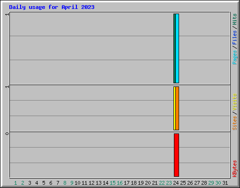
Task: Click day 1 on the x-axis
Action: [15, 183]
